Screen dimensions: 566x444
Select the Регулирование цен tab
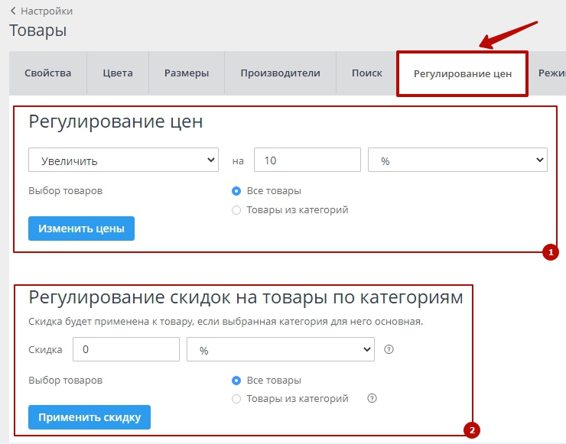click(462, 74)
